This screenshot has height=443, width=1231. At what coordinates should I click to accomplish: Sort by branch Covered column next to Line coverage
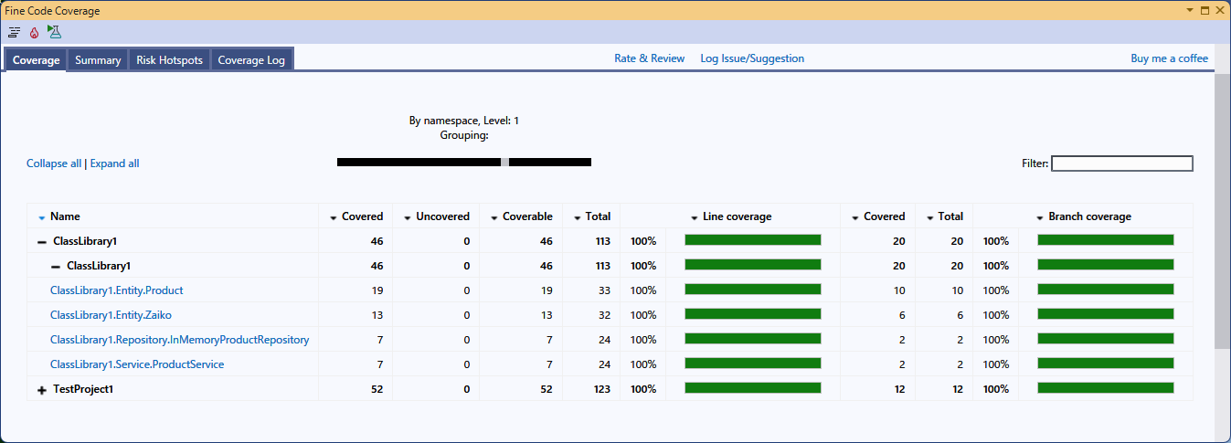point(878,216)
